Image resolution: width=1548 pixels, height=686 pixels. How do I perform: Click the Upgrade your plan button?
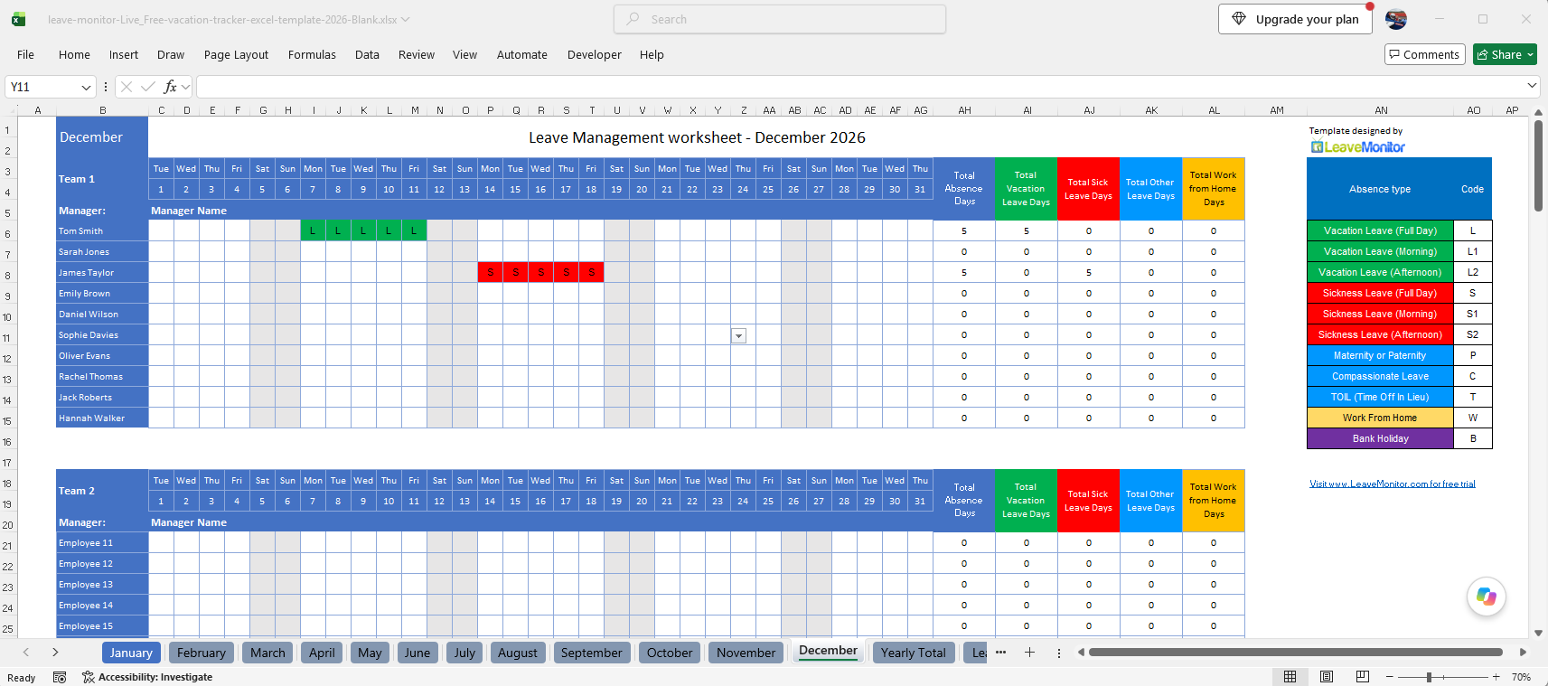pyautogui.click(x=1295, y=19)
